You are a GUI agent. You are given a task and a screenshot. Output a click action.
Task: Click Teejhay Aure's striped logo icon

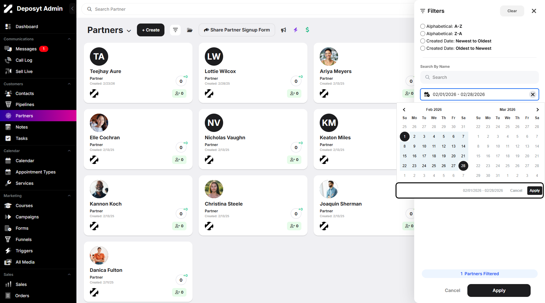[94, 93]
